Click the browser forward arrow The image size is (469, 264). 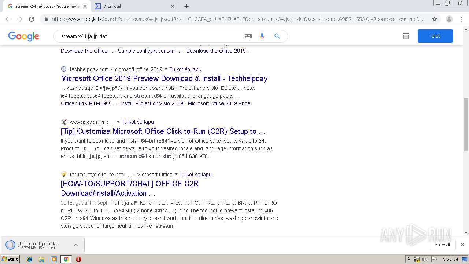[x=20, y=19]
